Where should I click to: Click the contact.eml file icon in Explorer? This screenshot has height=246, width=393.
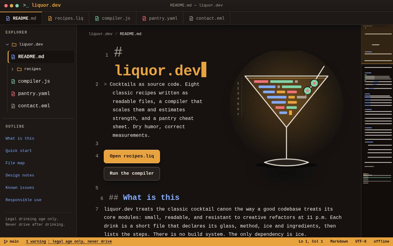tap(13, 106)
